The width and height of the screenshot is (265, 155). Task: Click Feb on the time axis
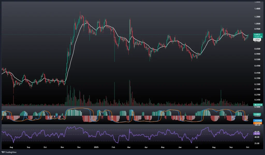click(x=113, y=148)
